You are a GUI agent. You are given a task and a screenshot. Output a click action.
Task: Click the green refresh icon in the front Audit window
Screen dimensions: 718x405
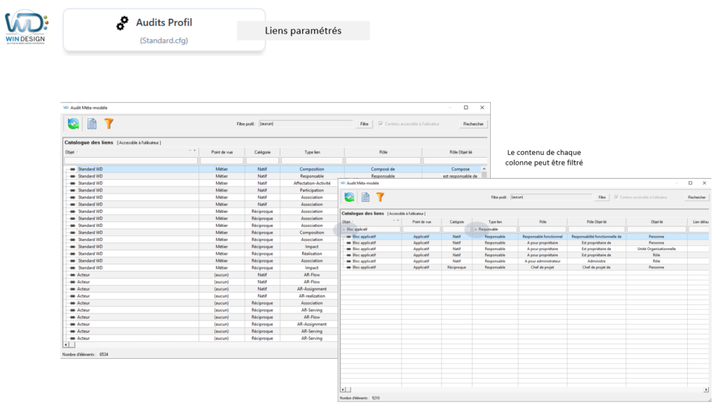349,197
